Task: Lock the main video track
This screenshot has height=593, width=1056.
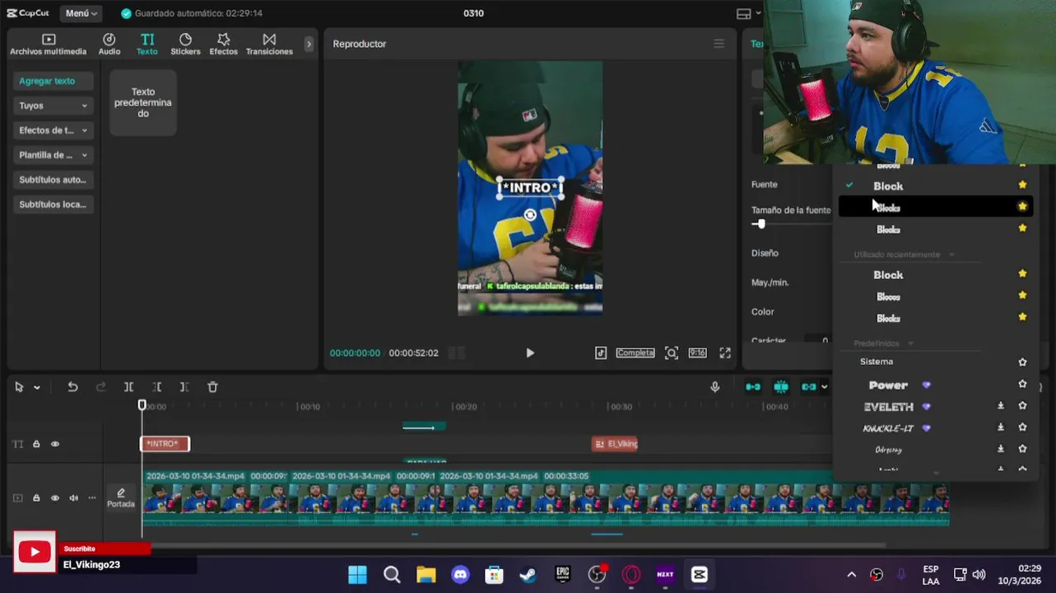Action: pos(36,497)
